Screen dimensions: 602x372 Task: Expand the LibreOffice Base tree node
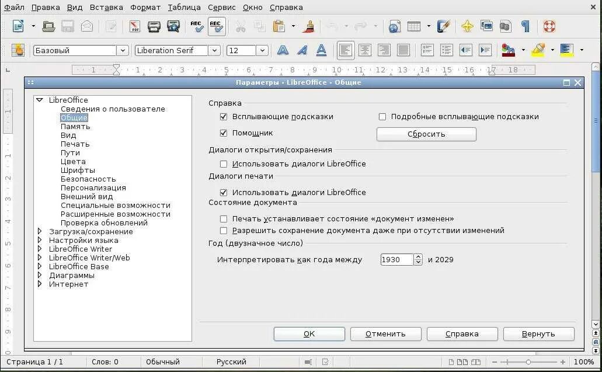tap(40, 266)
